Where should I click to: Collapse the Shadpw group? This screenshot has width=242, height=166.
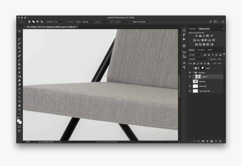pos(193,72)
